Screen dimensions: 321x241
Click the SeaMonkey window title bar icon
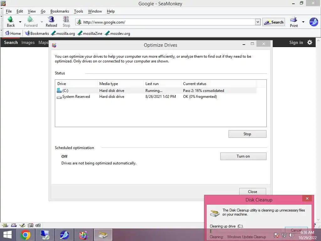click(x=3, y=3)
